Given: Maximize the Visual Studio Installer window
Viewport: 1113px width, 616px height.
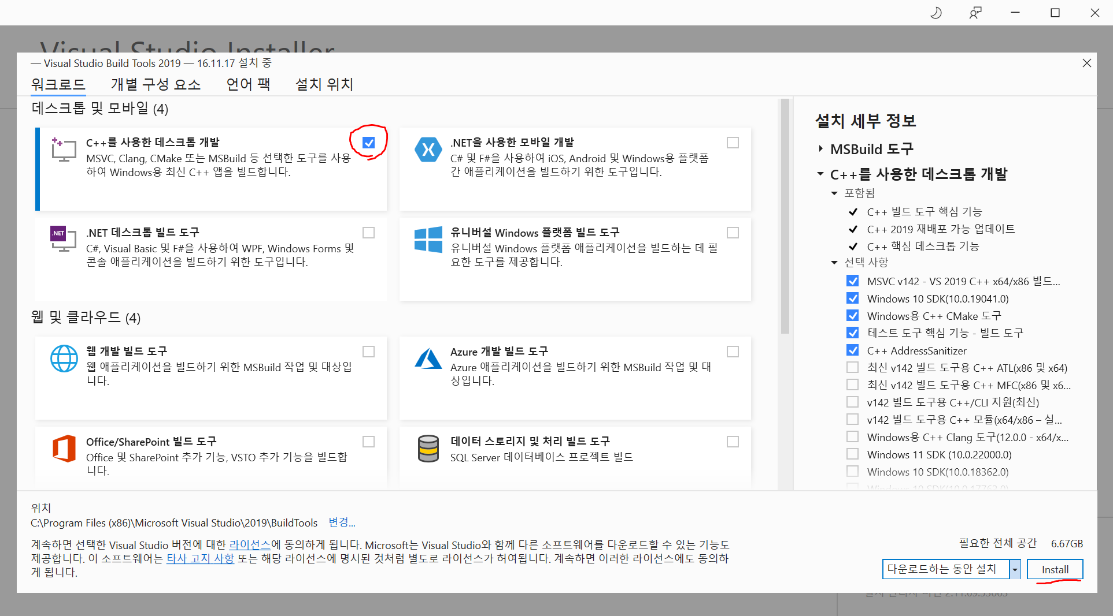Looking at the screenshot, I should (x=1055, y=13).
